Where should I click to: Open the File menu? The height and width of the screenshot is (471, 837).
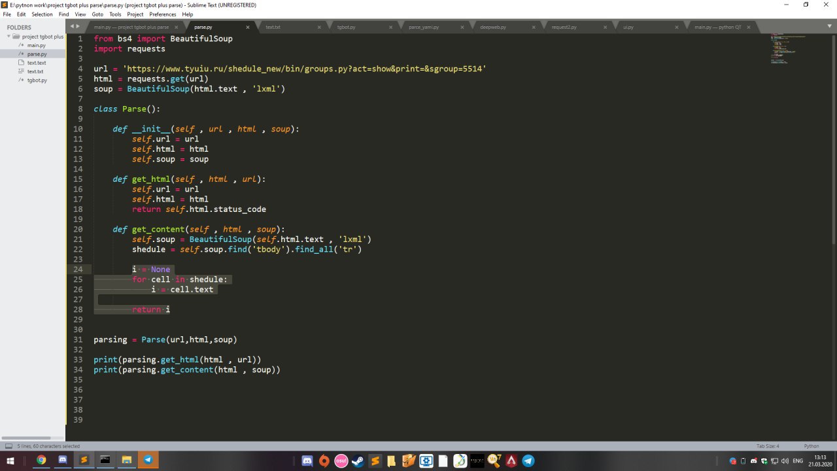click(x=7, y=14)
